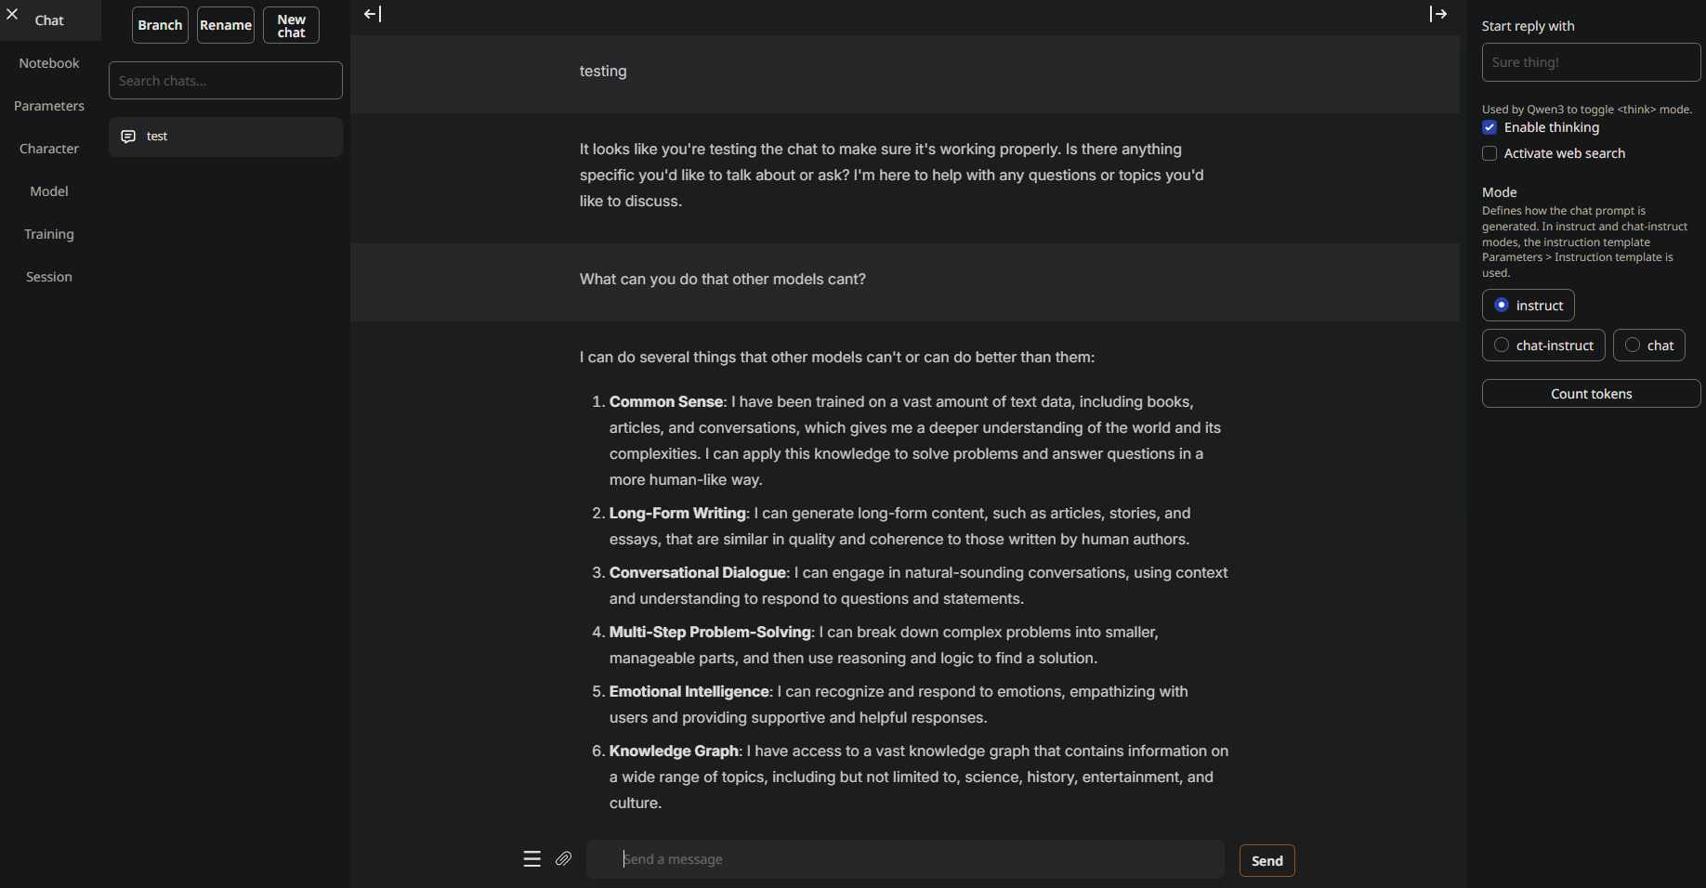1706x888 pixels.
Task: Go to the Model tab
Action: pyautogui.click(x=49, y=191)
